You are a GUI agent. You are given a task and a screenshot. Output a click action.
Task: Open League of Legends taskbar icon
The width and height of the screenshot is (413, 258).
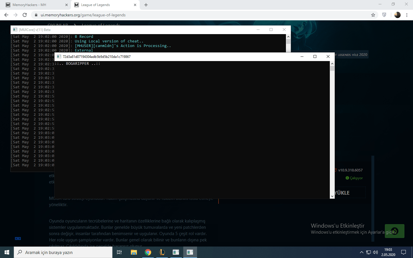[162, 252]
